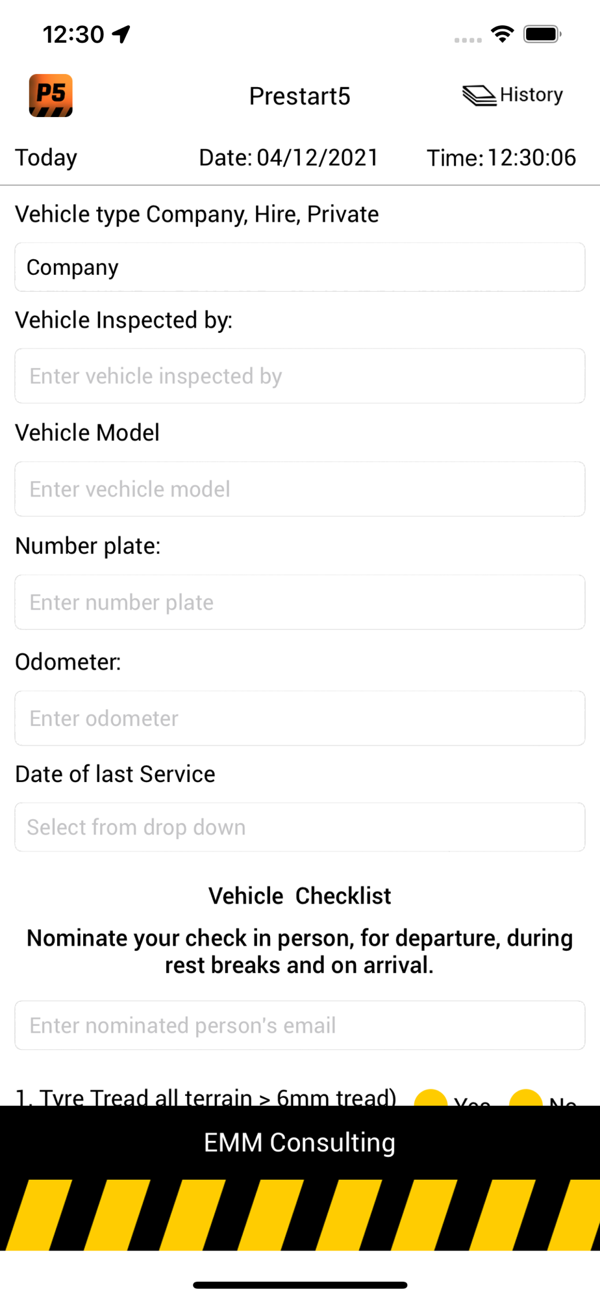Tap the Number plate input field

pos(300,602)
